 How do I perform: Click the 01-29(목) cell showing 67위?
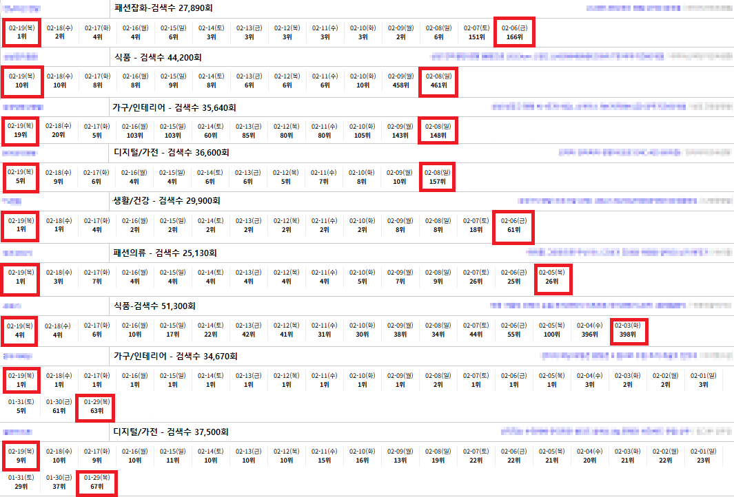pos(96,482)
